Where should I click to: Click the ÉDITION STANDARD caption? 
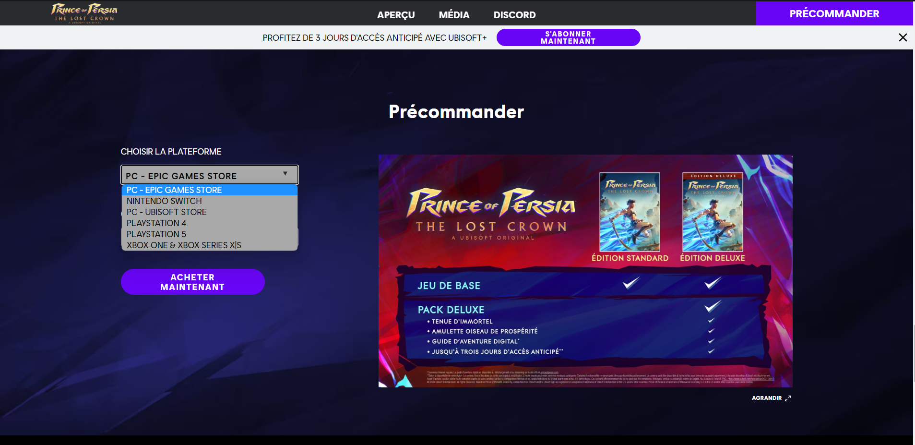tap(630, 258)
